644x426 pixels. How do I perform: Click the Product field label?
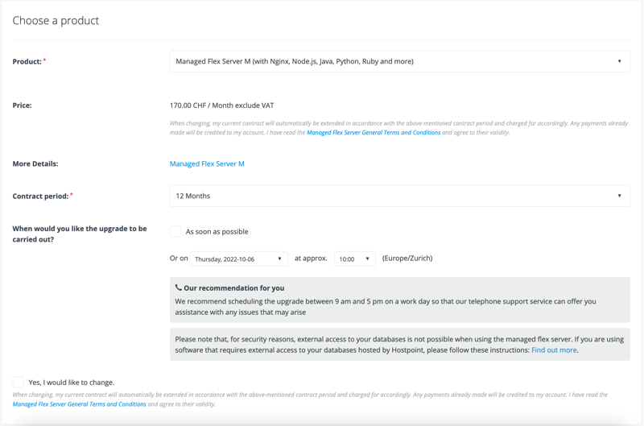click(x=27, y=62)
